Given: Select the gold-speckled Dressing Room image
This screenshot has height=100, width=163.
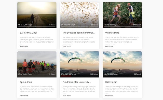Looking at the screenshot, I should pyautogui.click(x=79, y=15).
